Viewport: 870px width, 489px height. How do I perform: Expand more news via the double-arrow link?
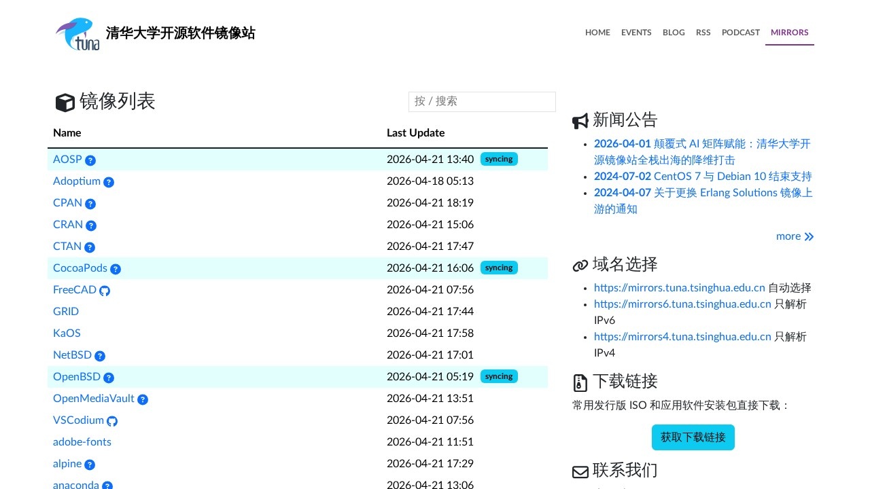[795, 236]
